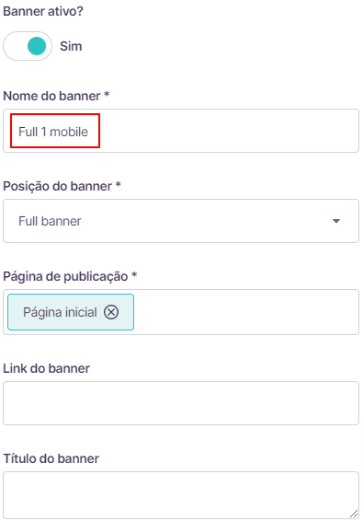Remove the Página inicial tag with the X icon
Screen dimensions: 363x521
click(111, 312)
